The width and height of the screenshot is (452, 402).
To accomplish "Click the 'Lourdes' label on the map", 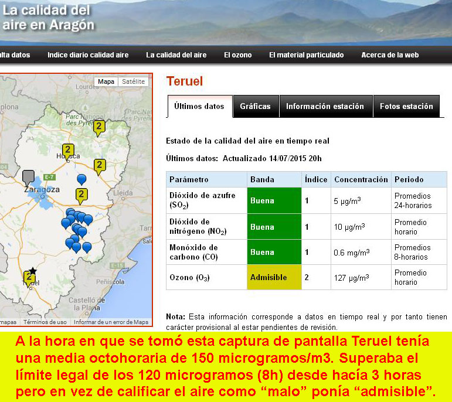I will tap(87, 87).
